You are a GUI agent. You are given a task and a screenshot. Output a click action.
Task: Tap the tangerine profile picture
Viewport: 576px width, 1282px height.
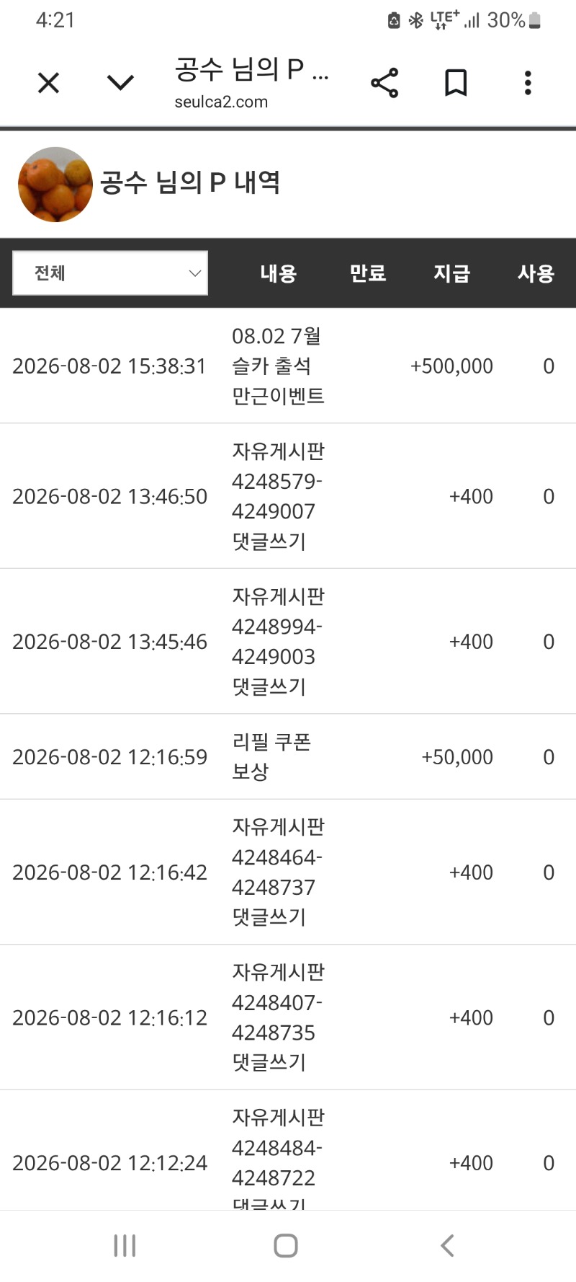tap(55, 184)
